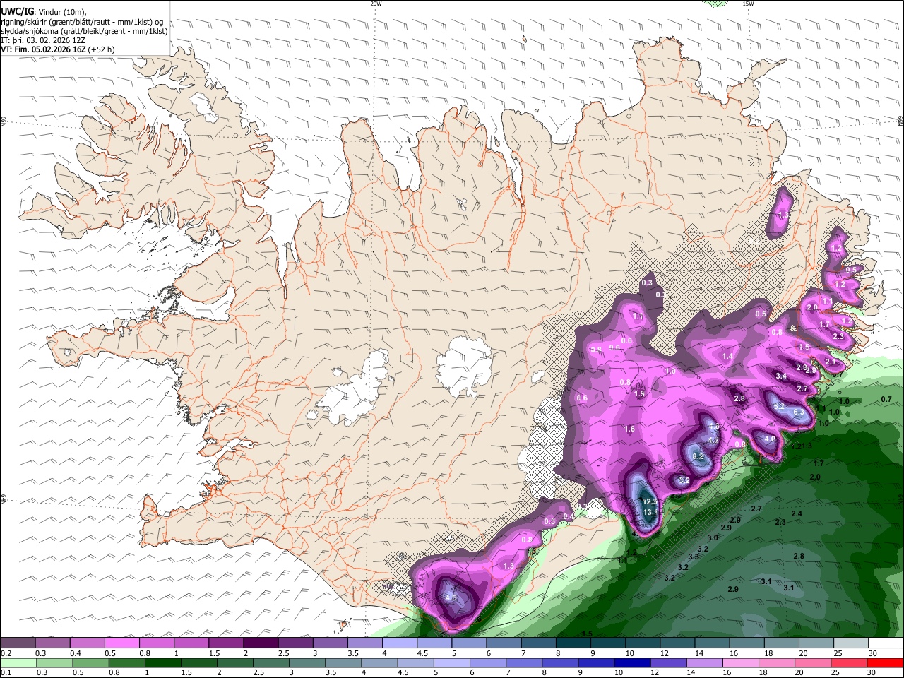Click the white swatch ending the top legend row
This screenshot has height=678, width=904.
pos(886,643)
